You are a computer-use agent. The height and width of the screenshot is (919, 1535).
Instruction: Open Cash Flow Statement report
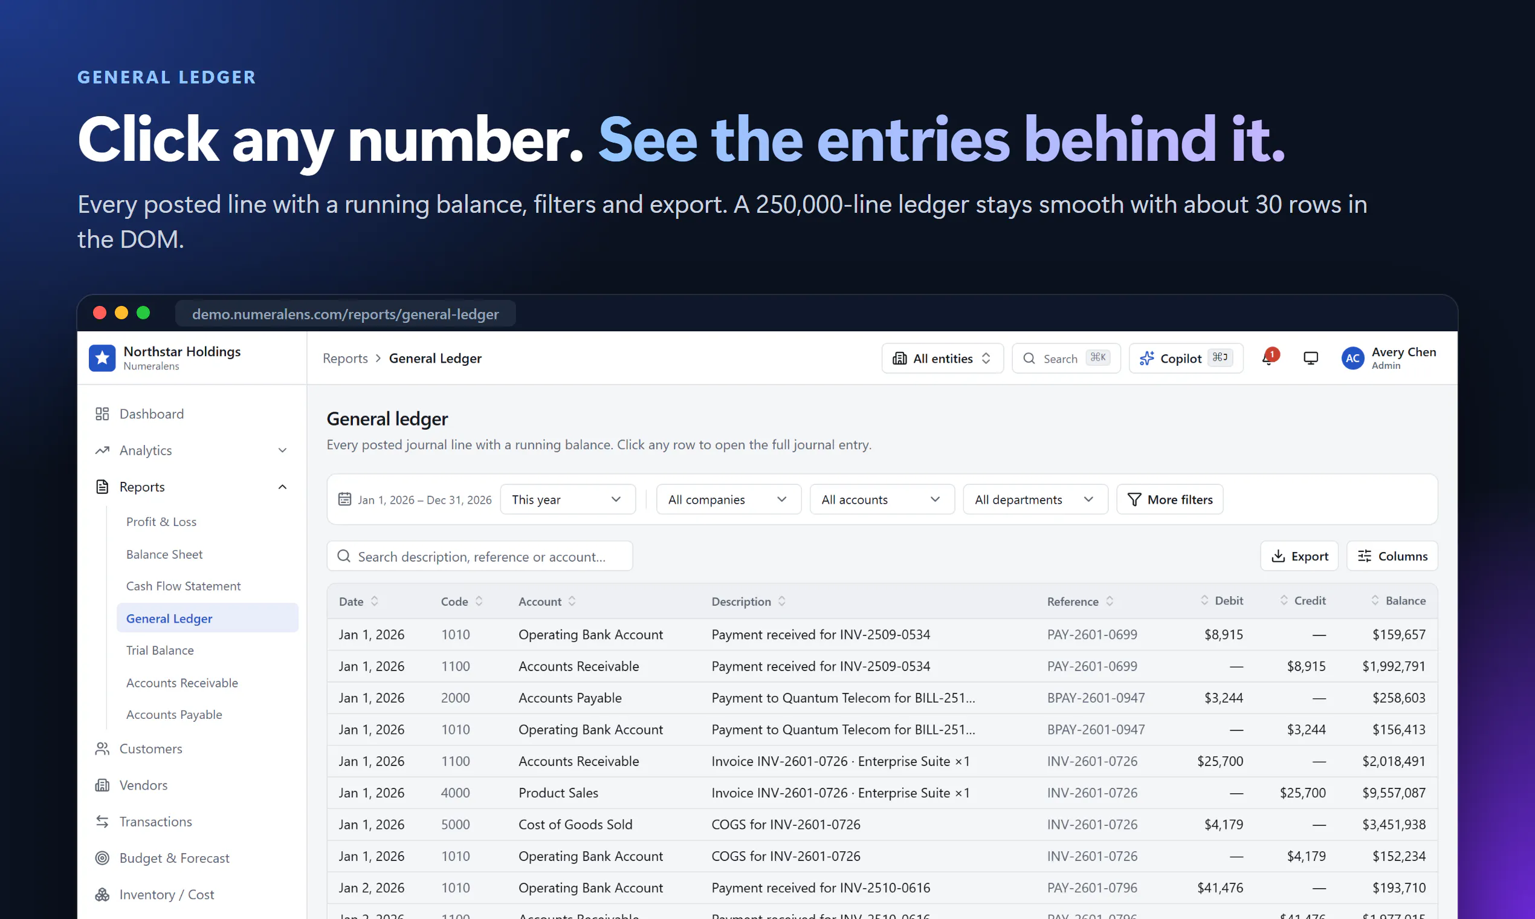click(183, 586)
